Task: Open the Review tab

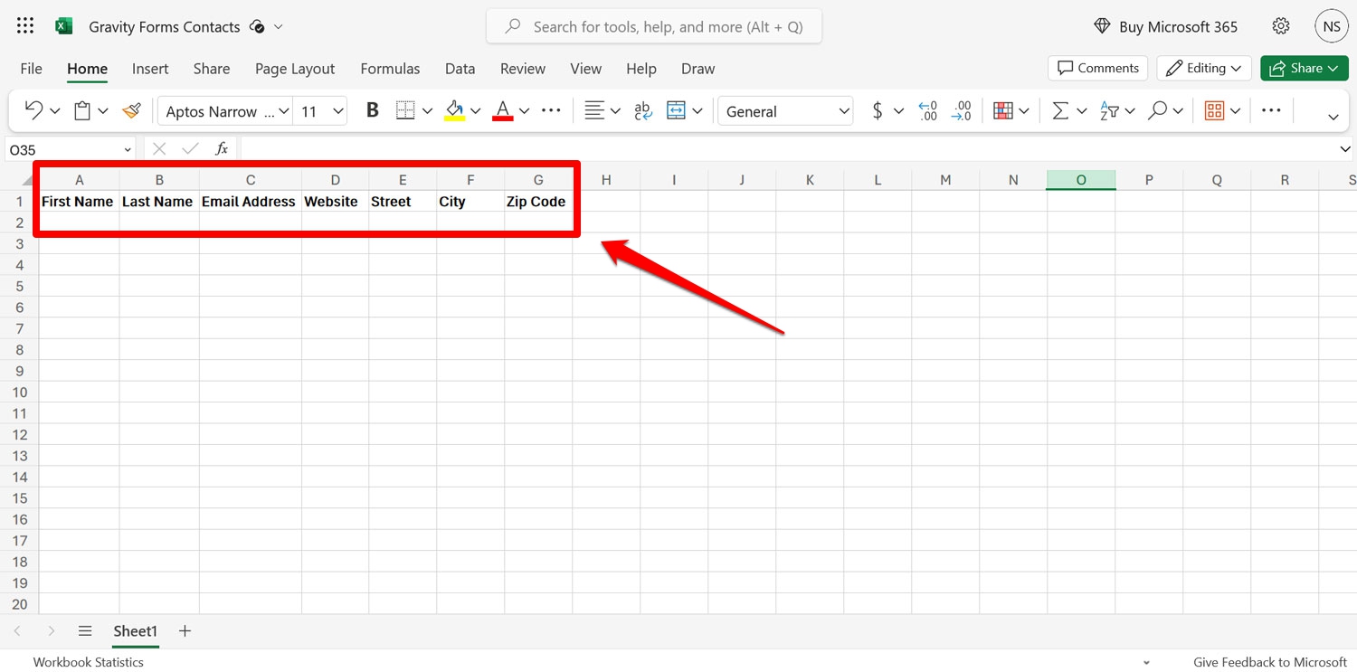Action: 523,69
